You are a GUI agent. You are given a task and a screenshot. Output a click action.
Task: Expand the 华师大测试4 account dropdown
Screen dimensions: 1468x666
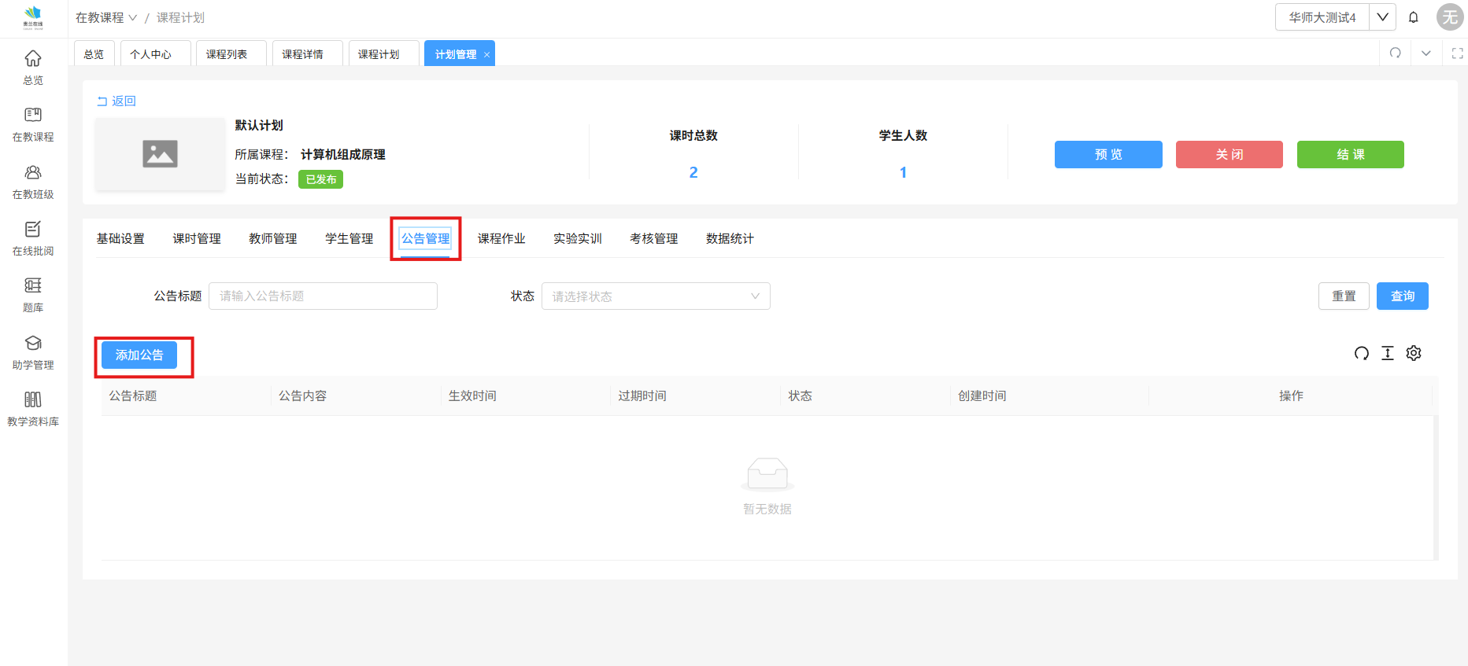click(x=1382, y=17)
